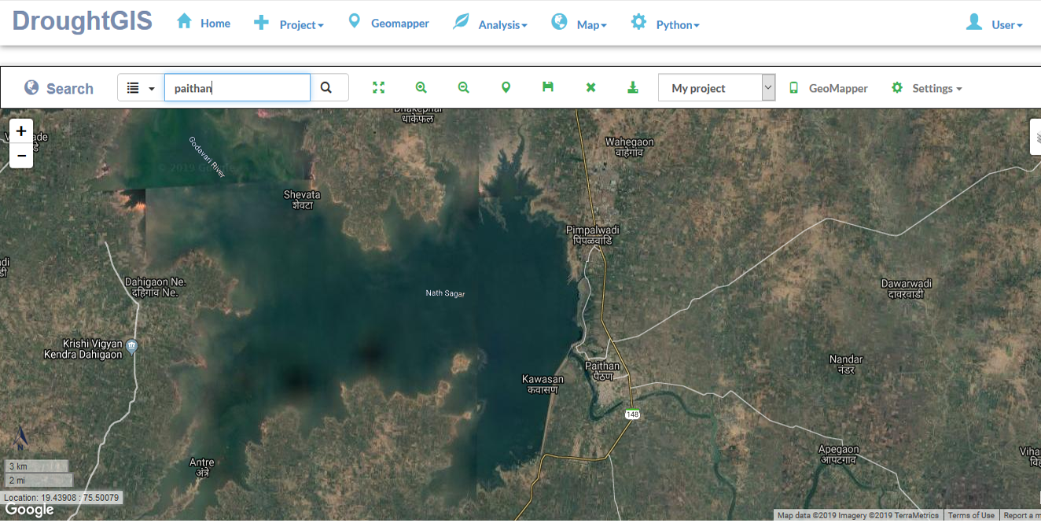Click the Nath Sagar reservoir label

pos(445,293)
